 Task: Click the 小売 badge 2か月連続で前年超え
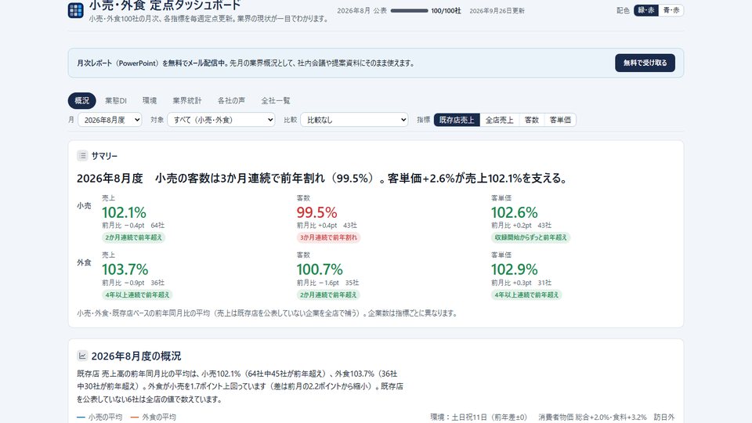pos(133,237)
